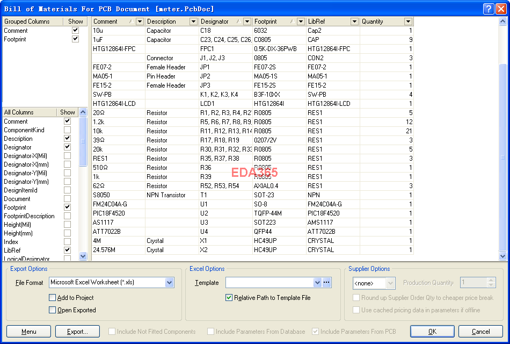This screenshot has height=344, width=510.
Task: Open the LibRef column filter arrow
Action: (354, 21)
